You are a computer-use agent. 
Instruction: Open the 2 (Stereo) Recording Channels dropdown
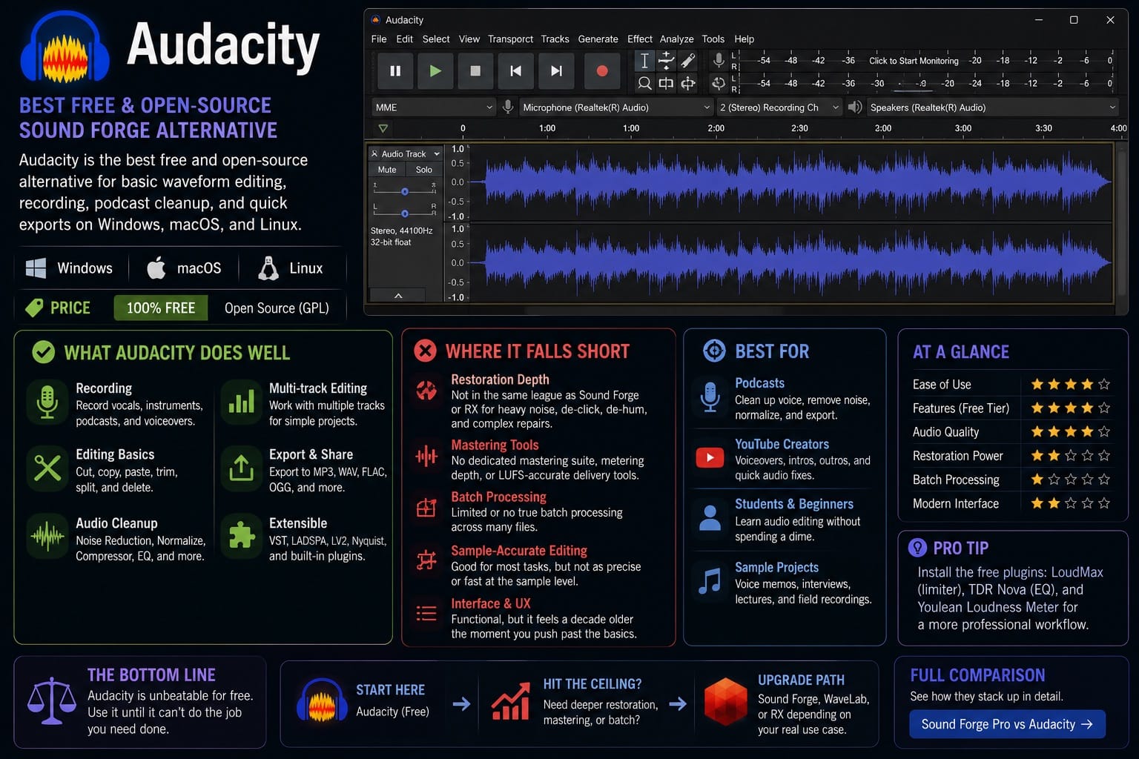[x=779, y=107]
